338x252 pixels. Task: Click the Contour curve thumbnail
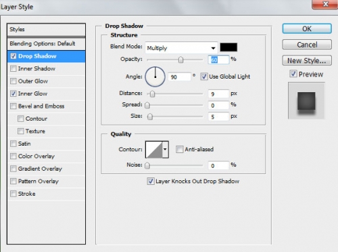(154, 150)
